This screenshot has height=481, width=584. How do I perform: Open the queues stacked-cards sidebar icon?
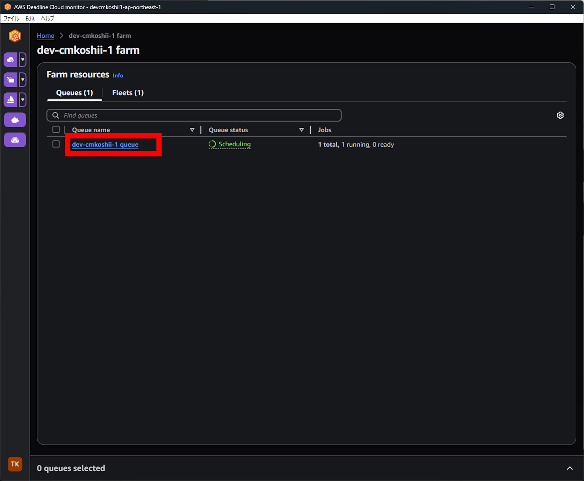point(11,80)
